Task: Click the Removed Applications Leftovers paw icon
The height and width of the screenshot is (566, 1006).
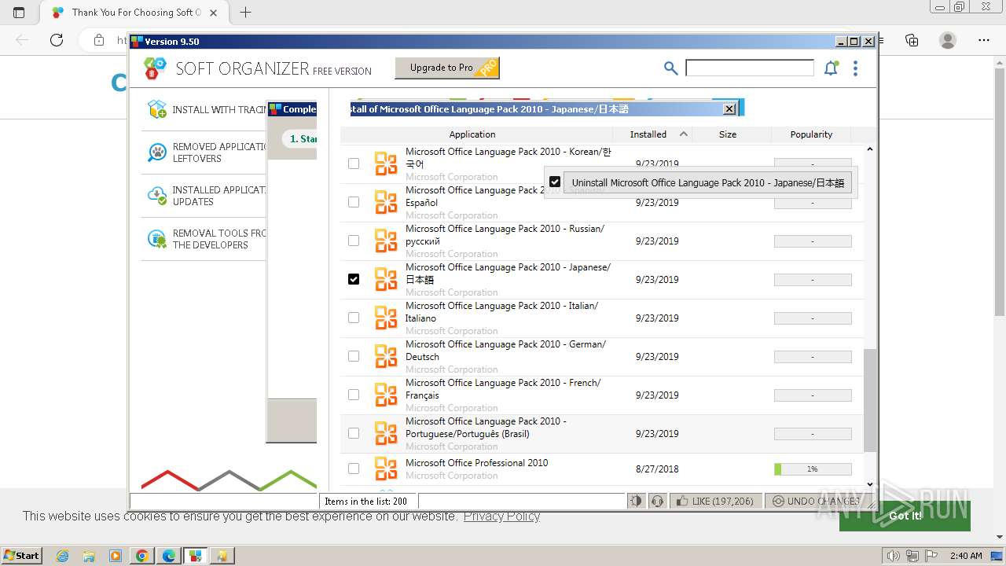Action: point(157,153)
